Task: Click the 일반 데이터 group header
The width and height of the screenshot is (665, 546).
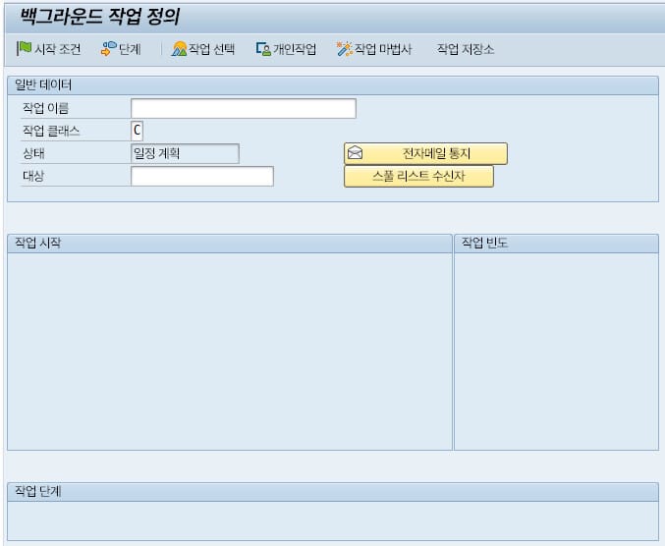Action: (44, 85)
